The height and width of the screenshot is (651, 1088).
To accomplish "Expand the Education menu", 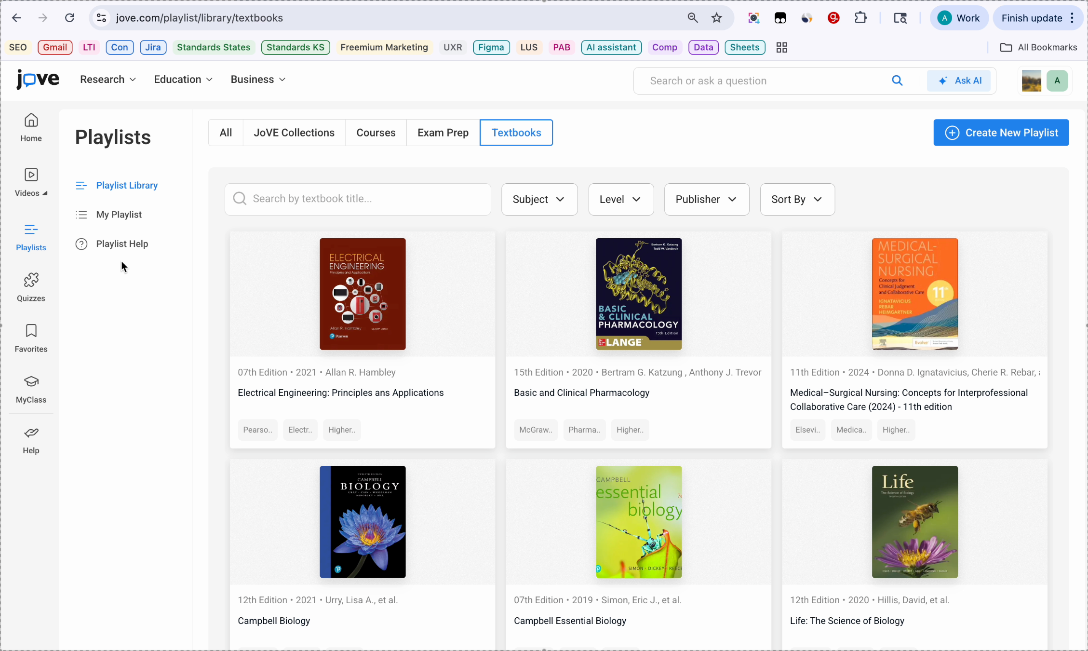I will coord(183,79).
